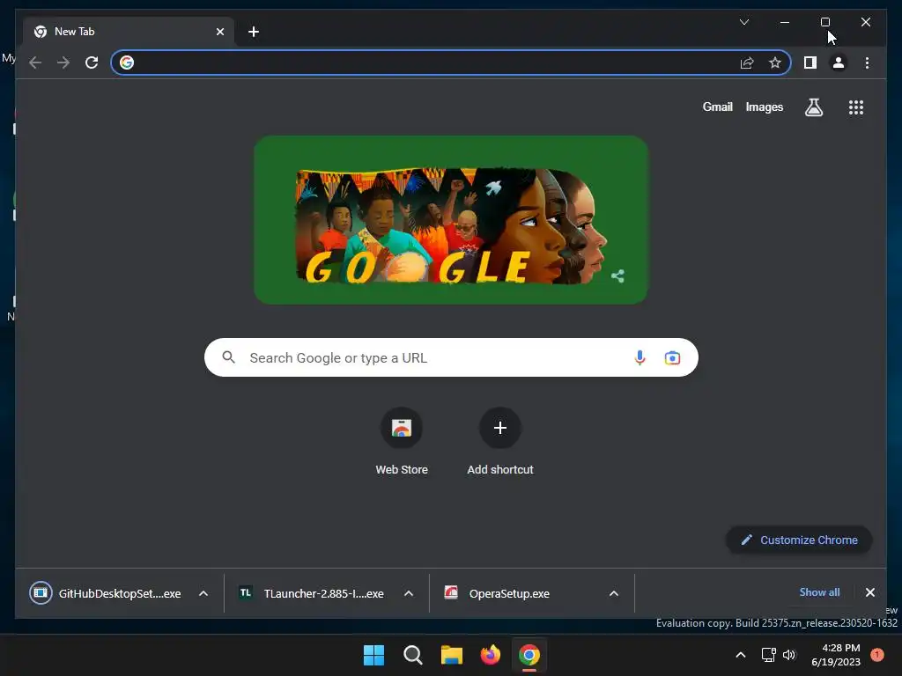
Task: Minimize the Chrome window
Action: point(785,22)
